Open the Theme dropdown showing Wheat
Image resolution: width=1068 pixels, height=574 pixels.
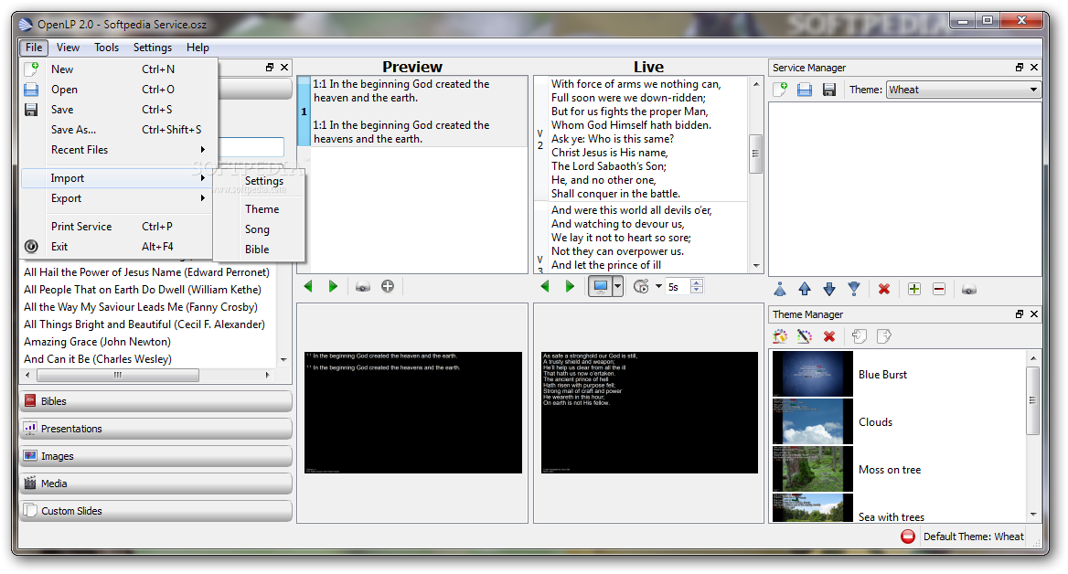pos(964,90)
